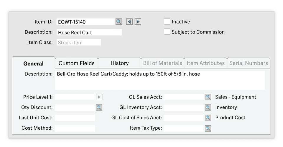The height and width of the screenshot is (147, 283).
Task: Go to next item with right arrow
Action: point(138,21)
